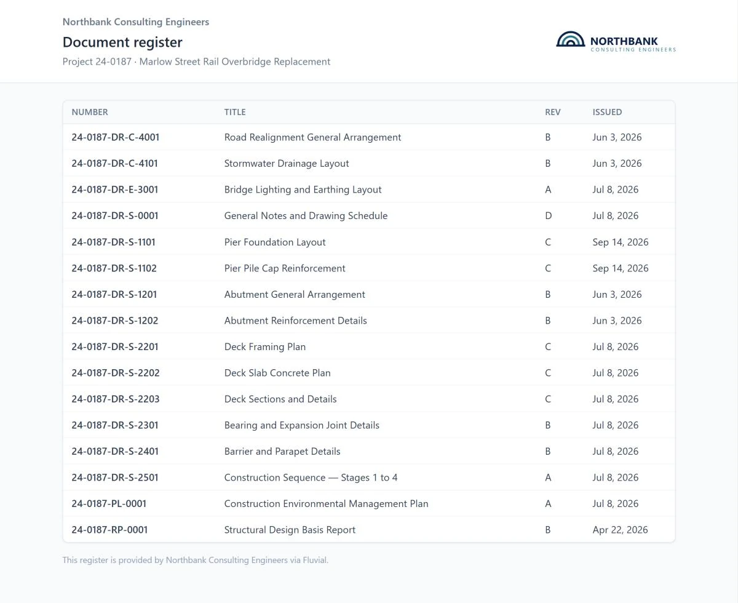Select Bearing and Expansion Joint Details title
The width and height of the screenshot is (738, 603).
(302, 425)
